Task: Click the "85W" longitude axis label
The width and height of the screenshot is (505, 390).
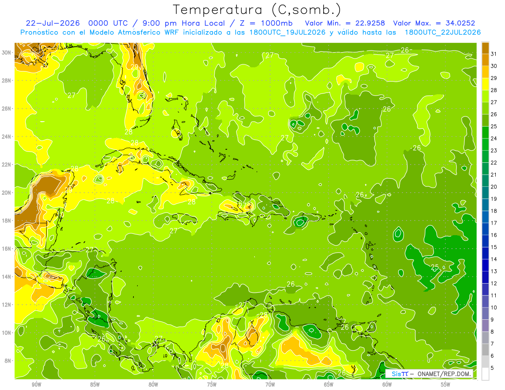Action: coord(95,385)
